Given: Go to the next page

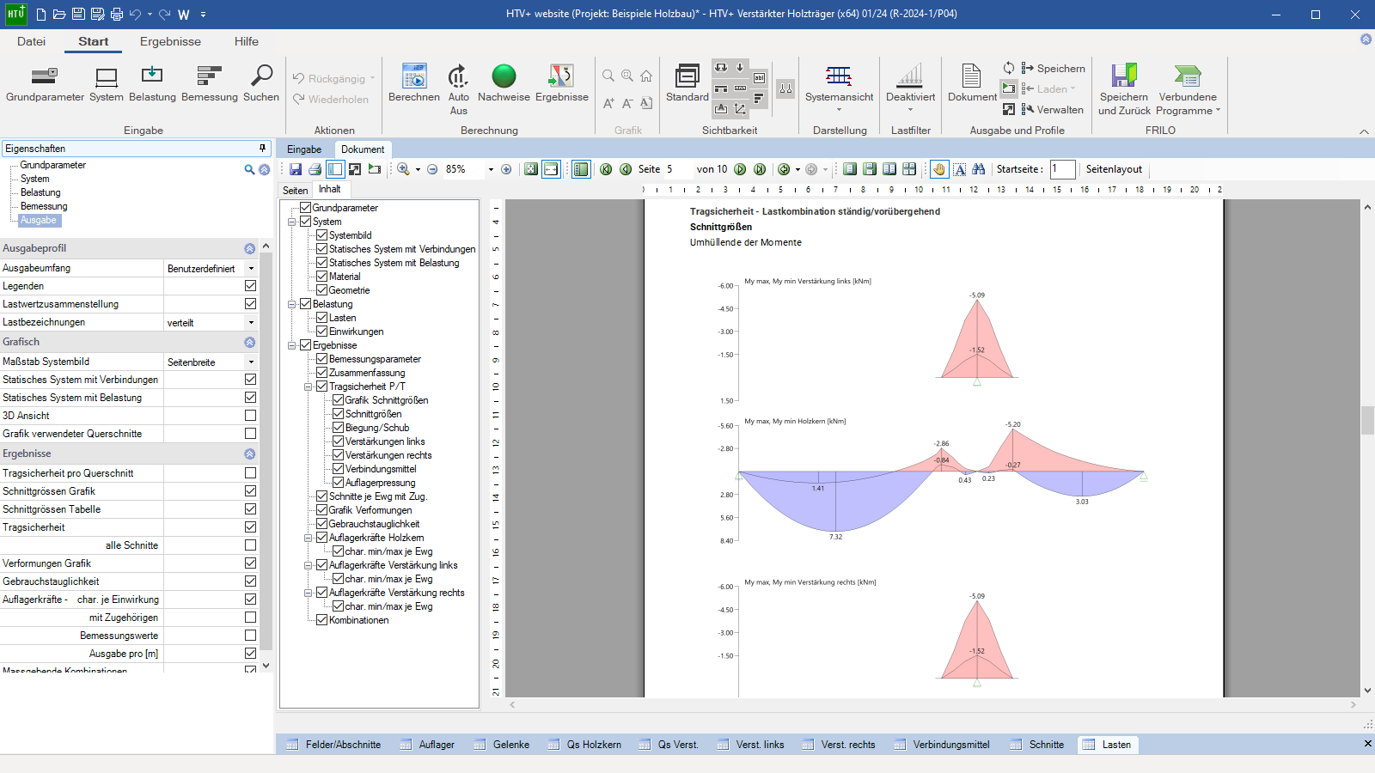Looking at the screenshot, I should click(740, 169).
